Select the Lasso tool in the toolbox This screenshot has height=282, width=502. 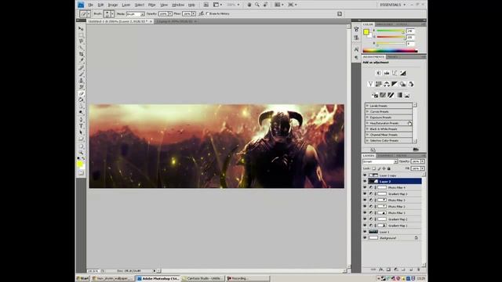click(x=81, y=42)
